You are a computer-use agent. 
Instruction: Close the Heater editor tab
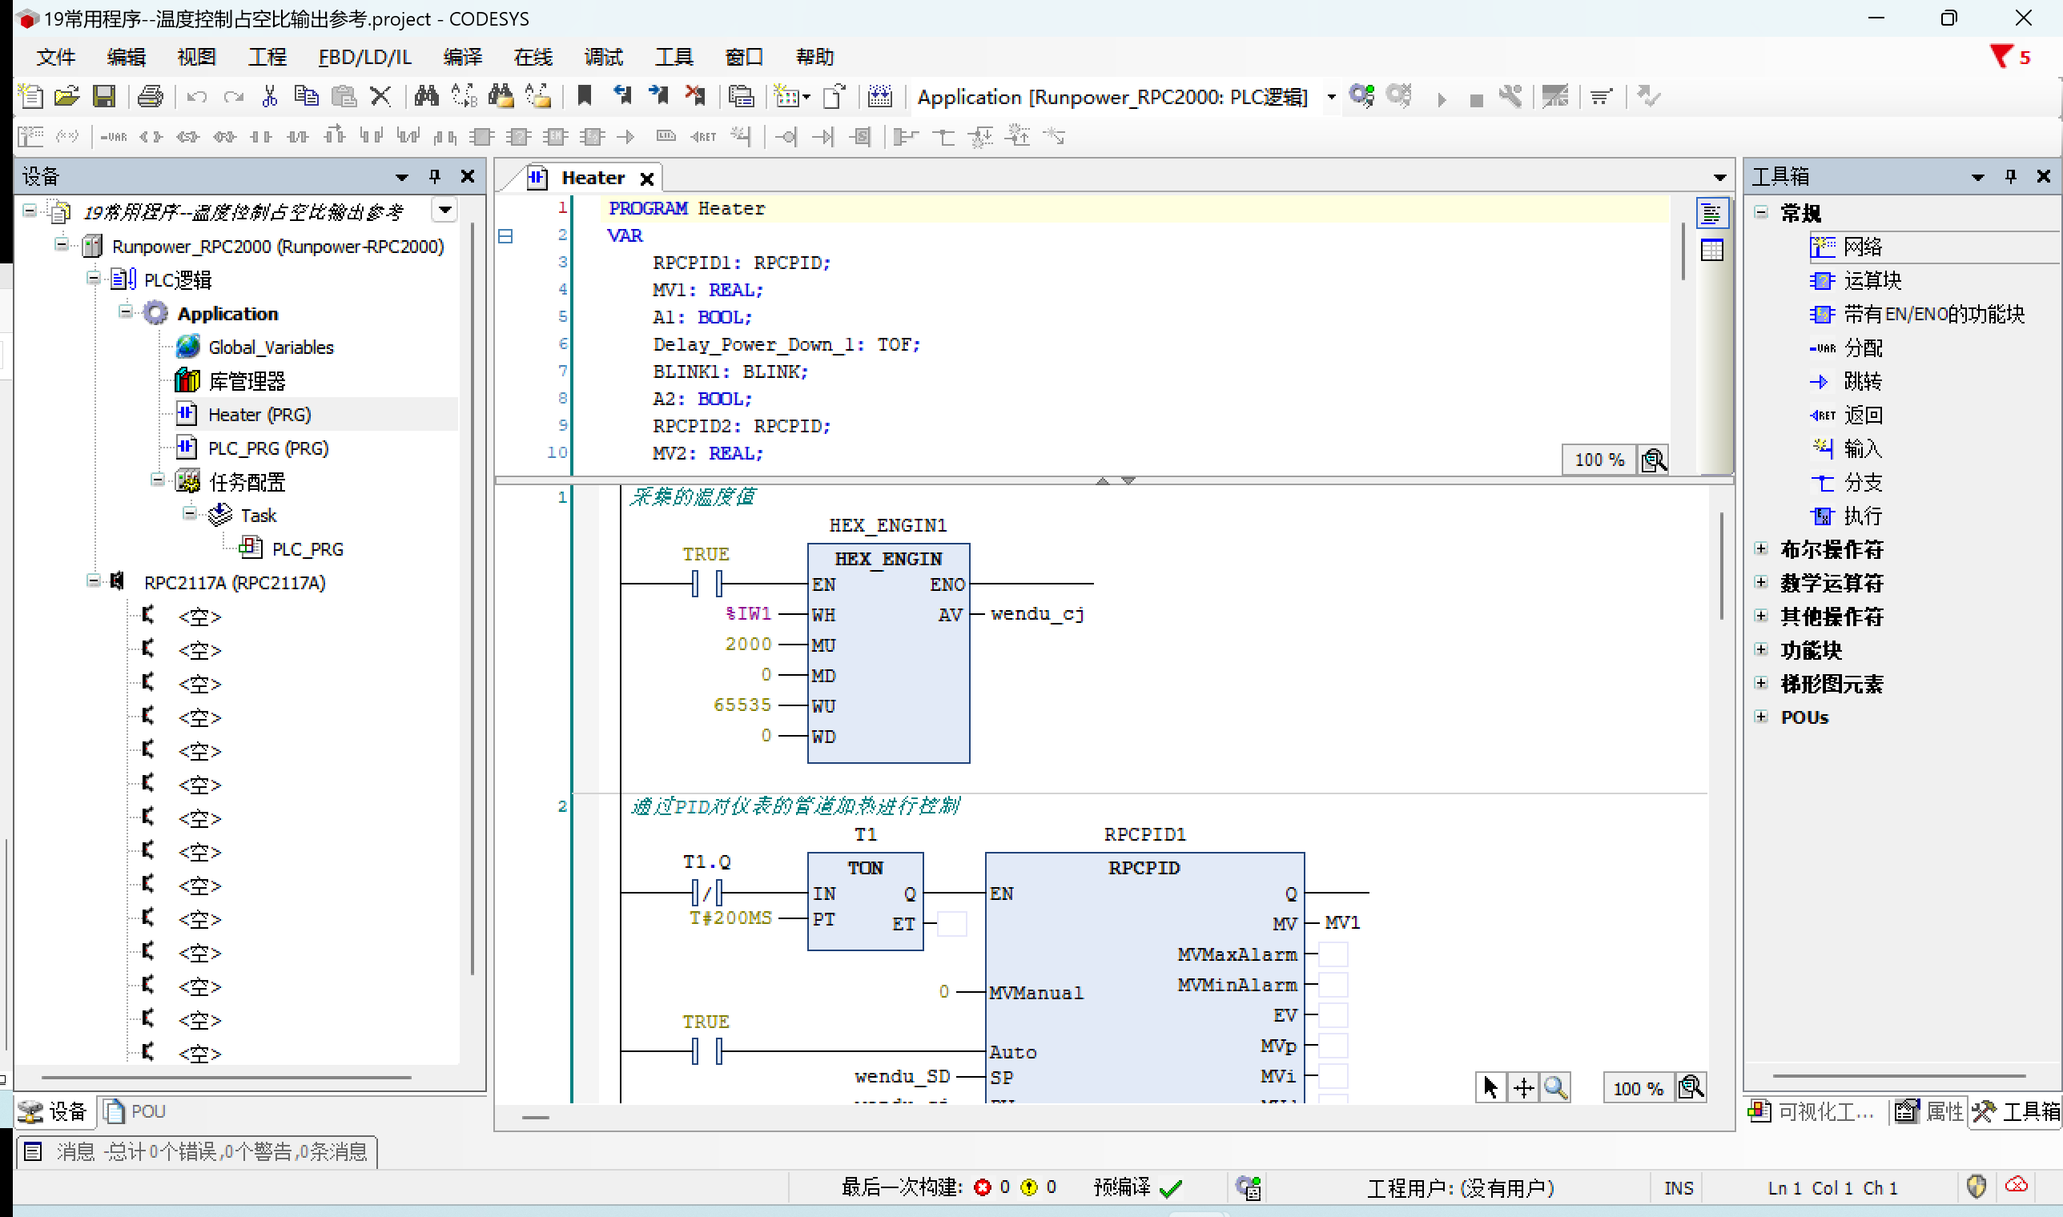click(646, 179)
